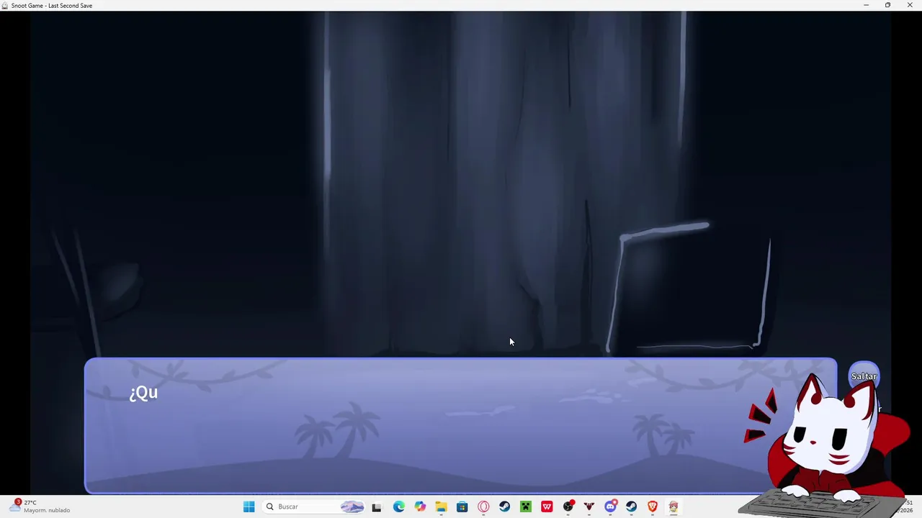The image size is (922, 518).
Task: Open Copilot from the taskbar
Action: pos(420,506)
